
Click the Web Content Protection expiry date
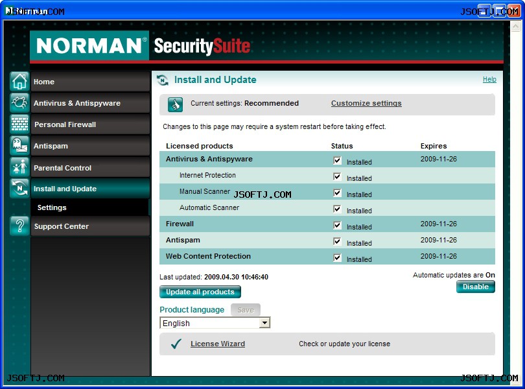tap(439, 256)
